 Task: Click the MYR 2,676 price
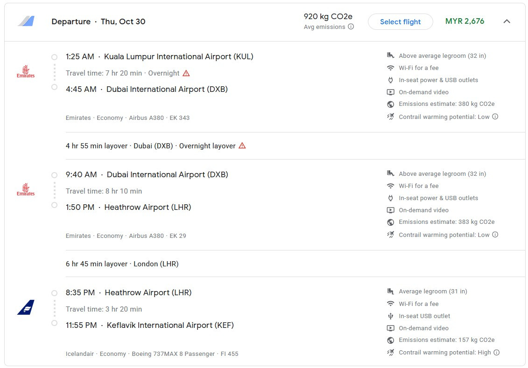coord(465,21)
